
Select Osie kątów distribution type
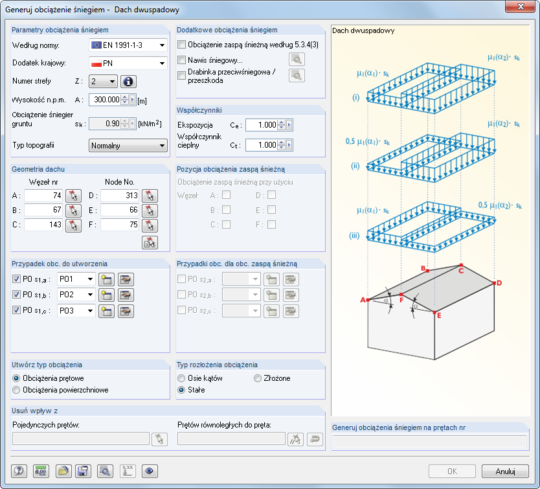(181, 378)
